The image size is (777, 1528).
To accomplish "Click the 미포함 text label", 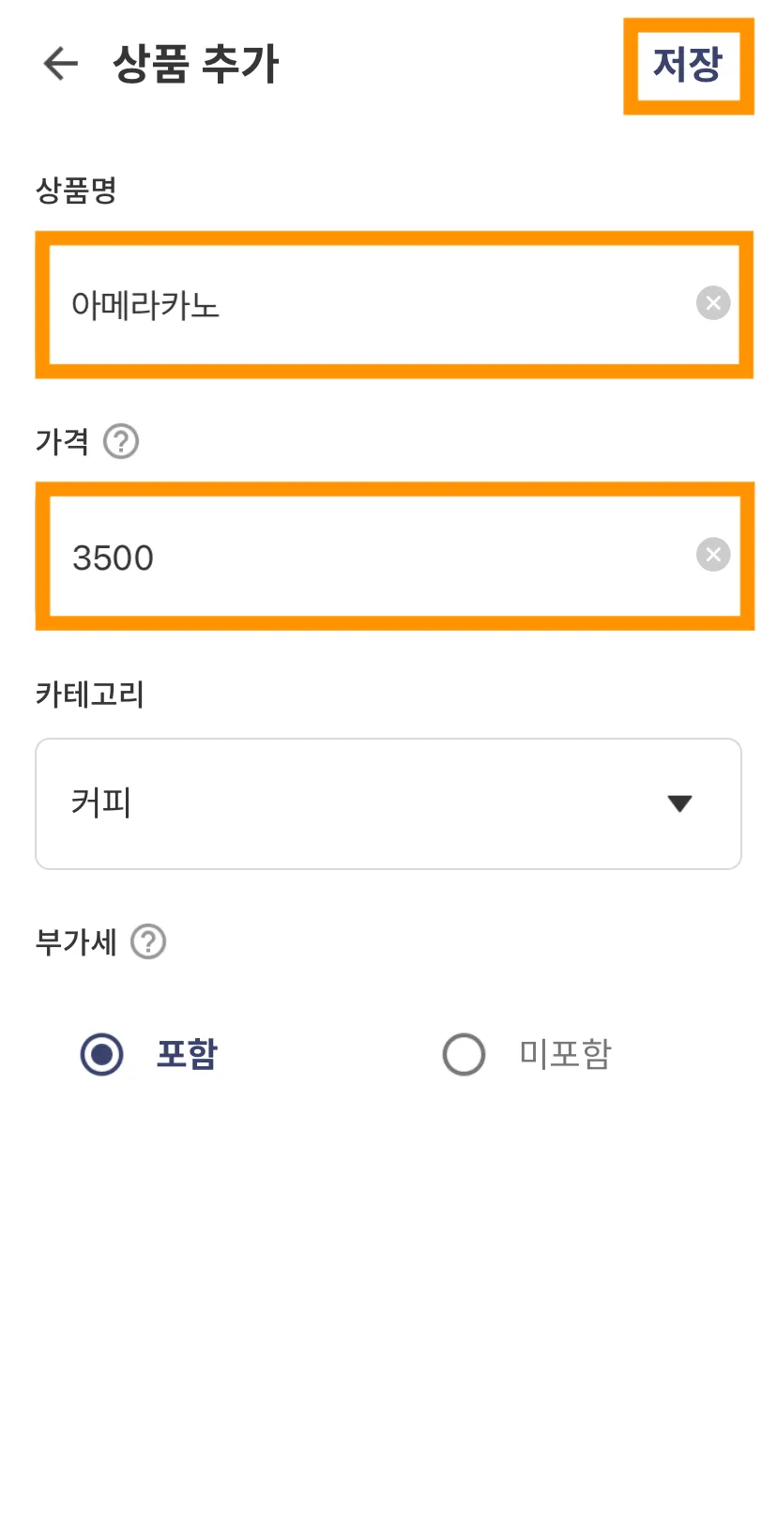I will click(x=565, y=1054).
